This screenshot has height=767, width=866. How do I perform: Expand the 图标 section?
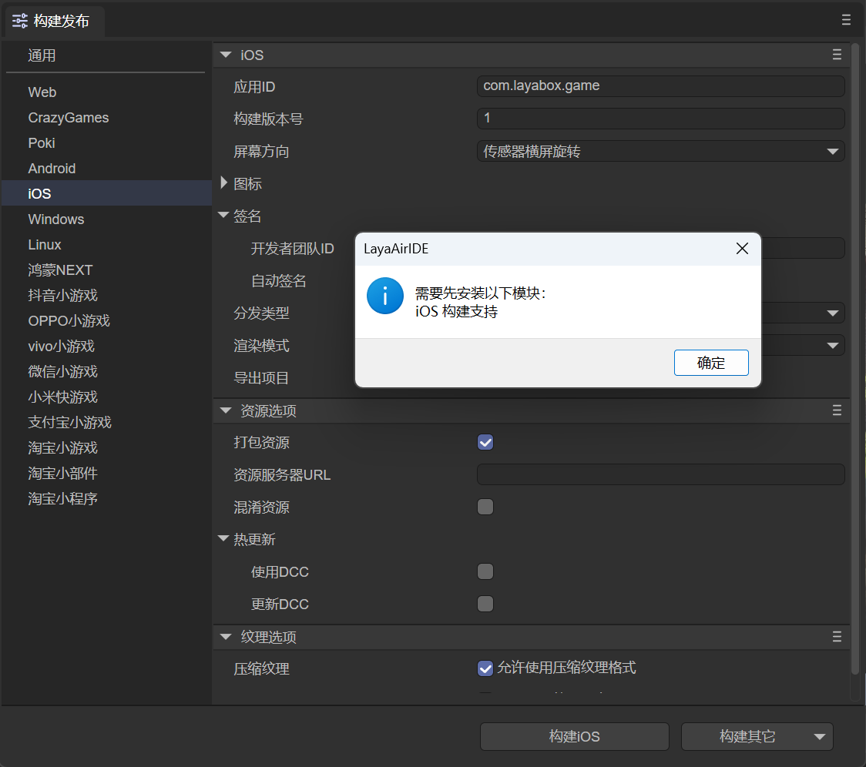click(225, 183)
